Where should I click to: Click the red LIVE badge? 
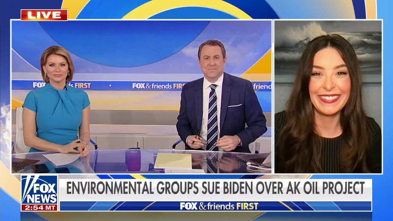(44, 15)
